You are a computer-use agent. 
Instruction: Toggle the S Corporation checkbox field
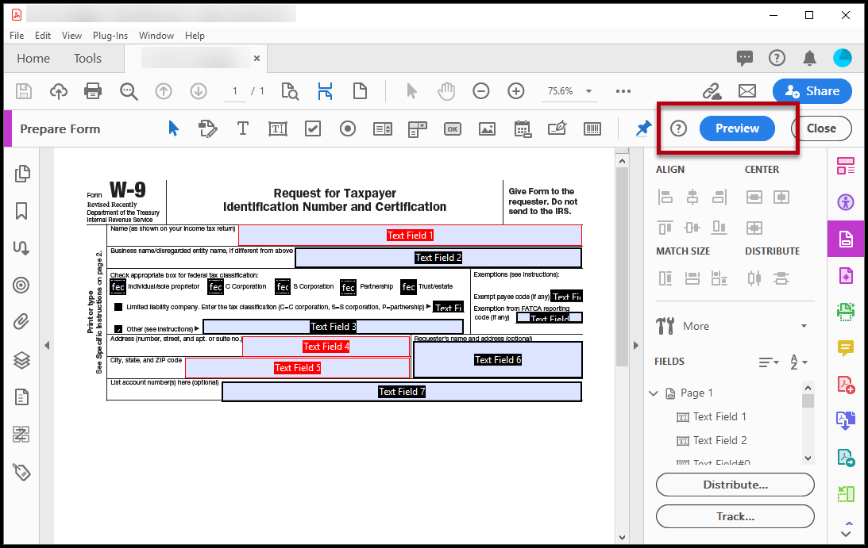(283, 287)
